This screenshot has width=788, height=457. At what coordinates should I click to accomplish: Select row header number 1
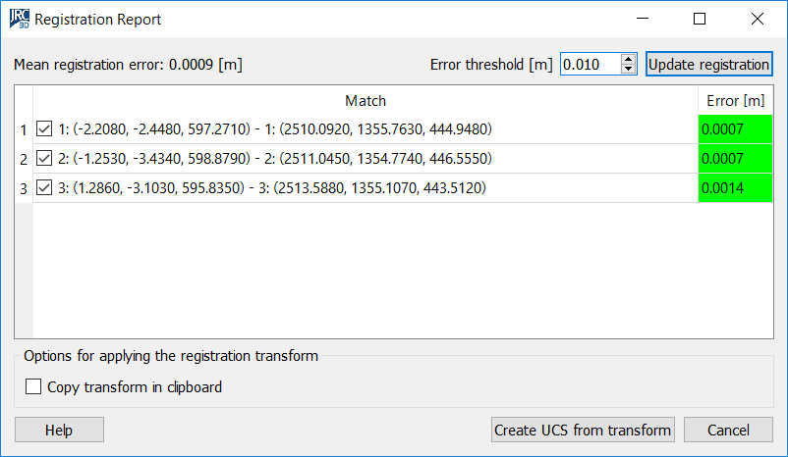(24, 129)
